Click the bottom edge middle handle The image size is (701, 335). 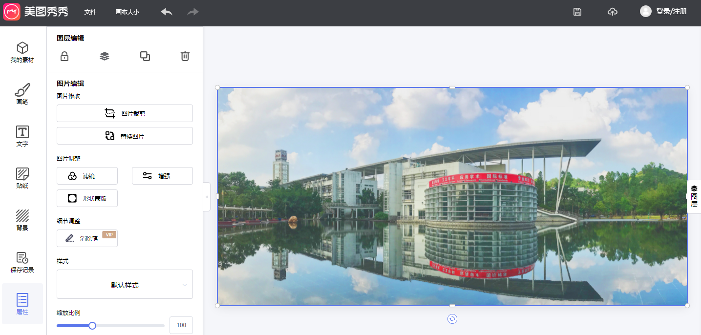(x=452, y=306)
